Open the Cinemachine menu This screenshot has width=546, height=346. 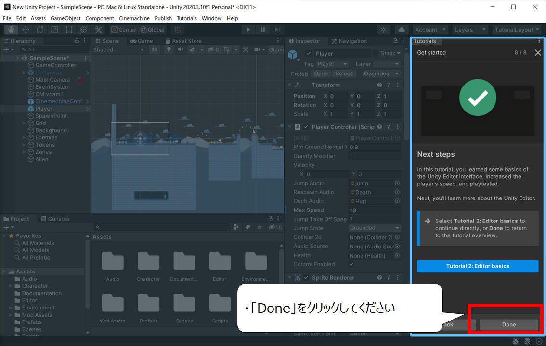coord(134,18)
